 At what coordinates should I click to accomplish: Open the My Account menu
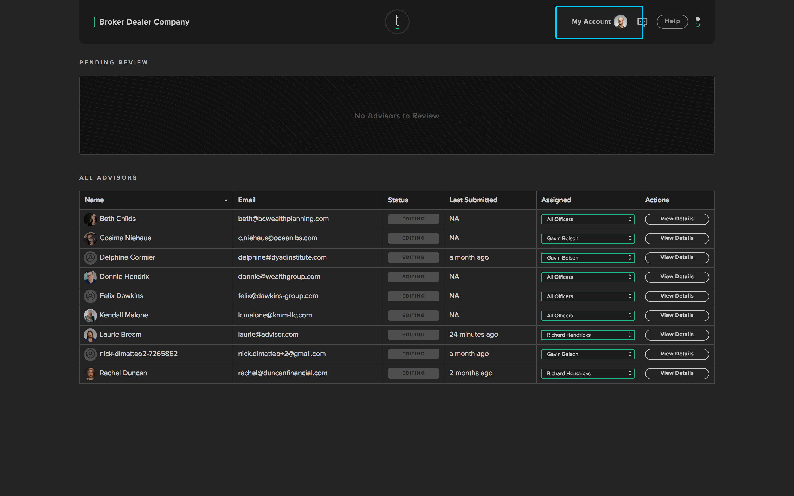tap(599, 22)
